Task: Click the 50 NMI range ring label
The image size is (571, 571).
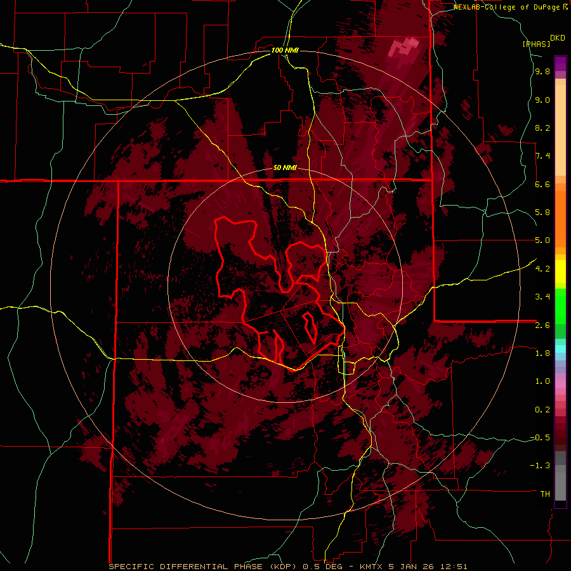Action: (285, 168)
